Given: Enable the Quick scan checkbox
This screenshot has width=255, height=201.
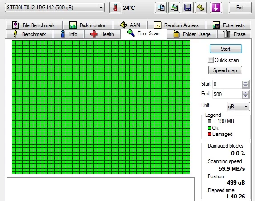Looking at the screenshot, I should click(210, 60).
